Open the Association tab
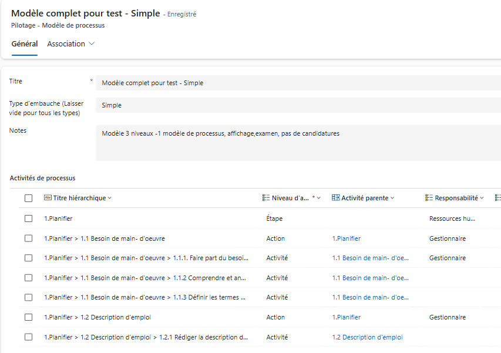Screen dimensions: 501x353 tap(66, 44)
